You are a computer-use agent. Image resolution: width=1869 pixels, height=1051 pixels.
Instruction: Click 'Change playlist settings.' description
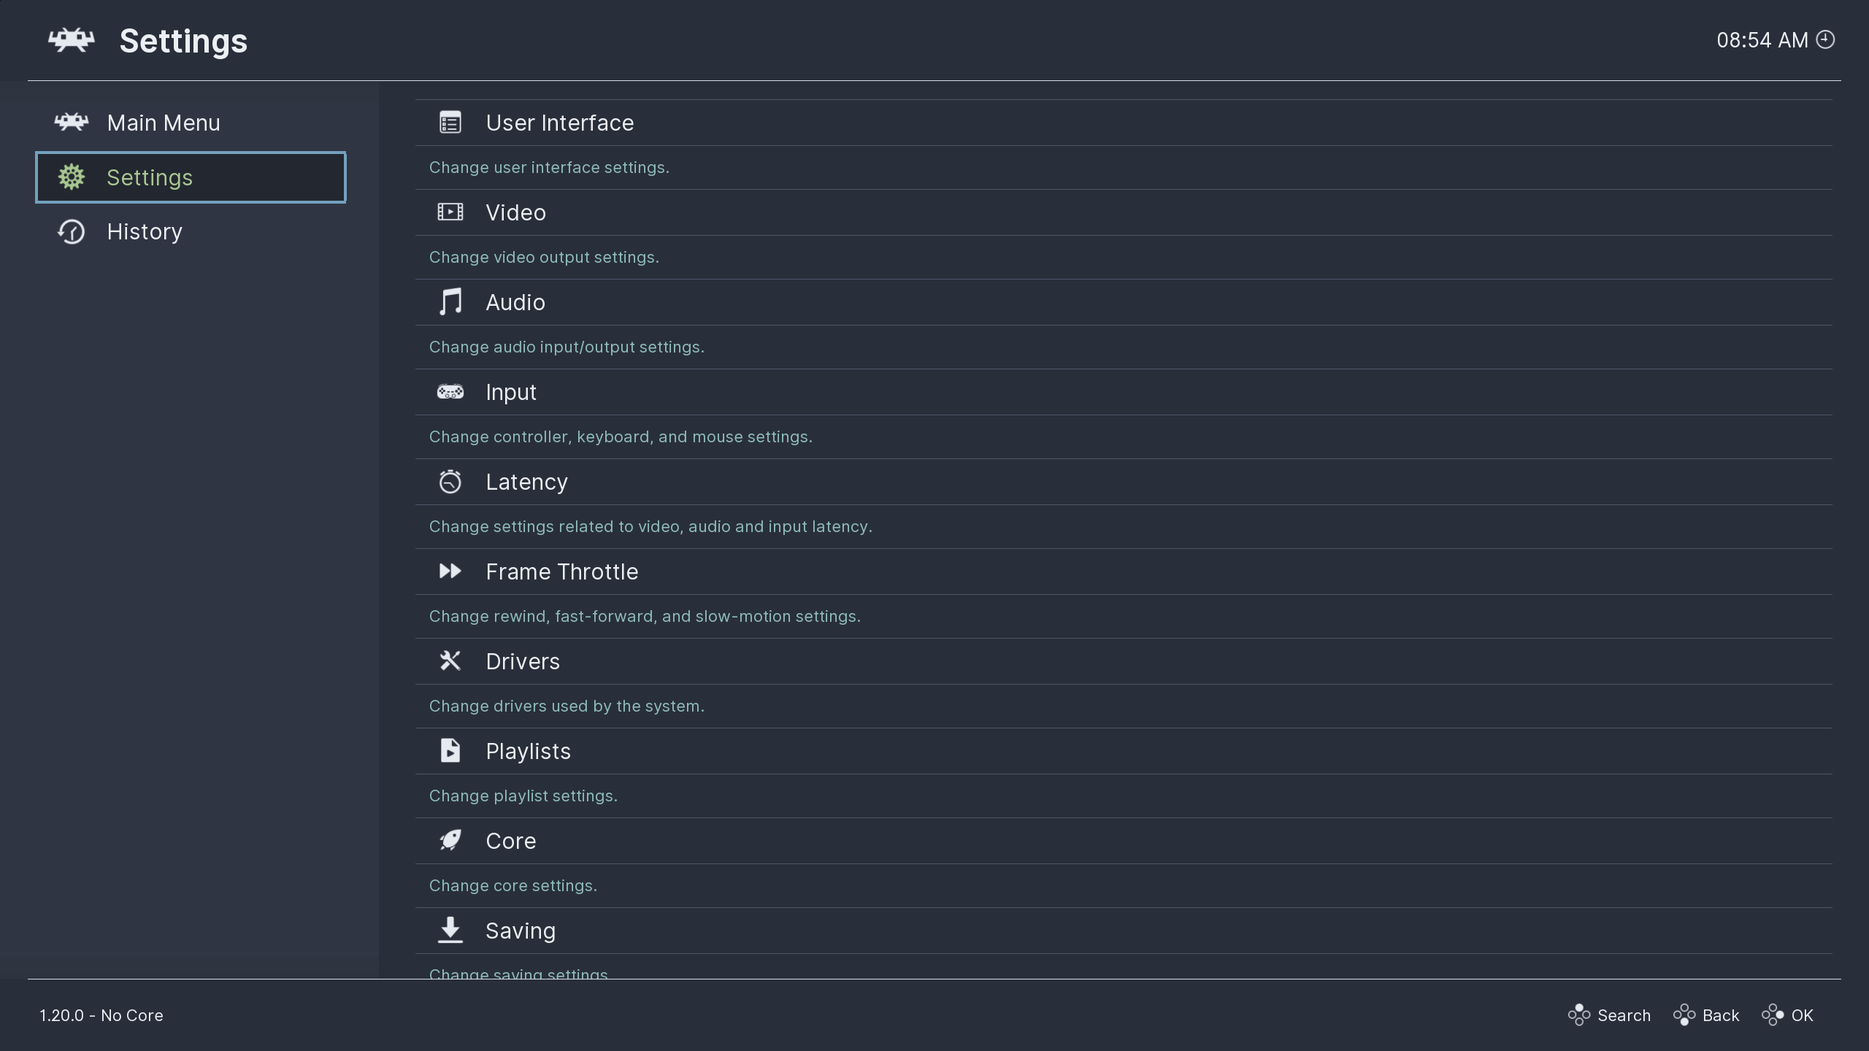[x=523, y=796]
